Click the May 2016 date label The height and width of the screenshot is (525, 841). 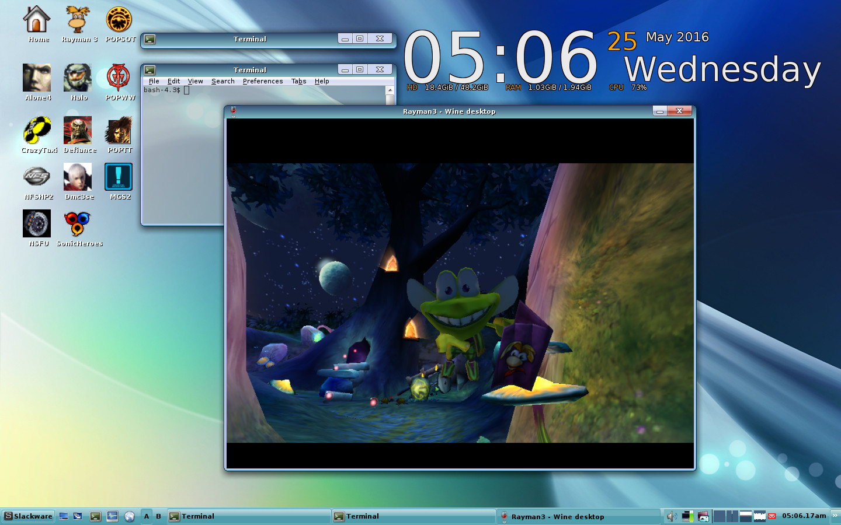677,37
